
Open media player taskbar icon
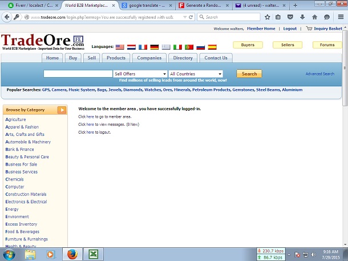coord(51,255)
